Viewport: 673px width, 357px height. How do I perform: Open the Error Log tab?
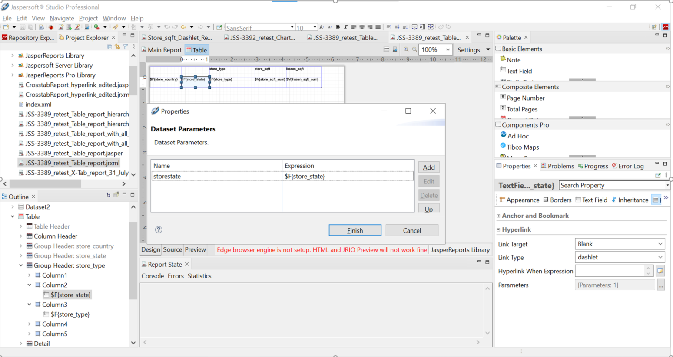click(x=627, y=166)
